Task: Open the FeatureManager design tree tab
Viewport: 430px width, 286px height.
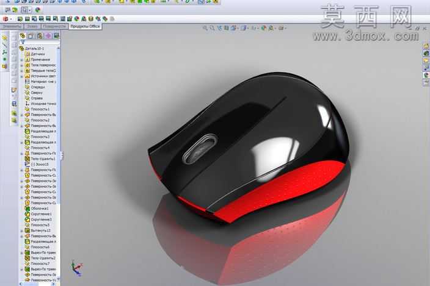Action: click(x=23, y=36)
